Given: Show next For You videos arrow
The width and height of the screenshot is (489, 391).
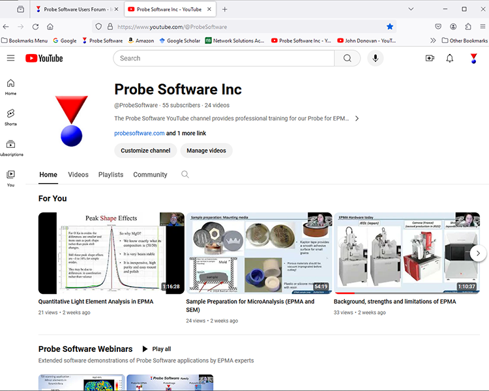Looking at the screenshot, I should (x=478, y=253).
